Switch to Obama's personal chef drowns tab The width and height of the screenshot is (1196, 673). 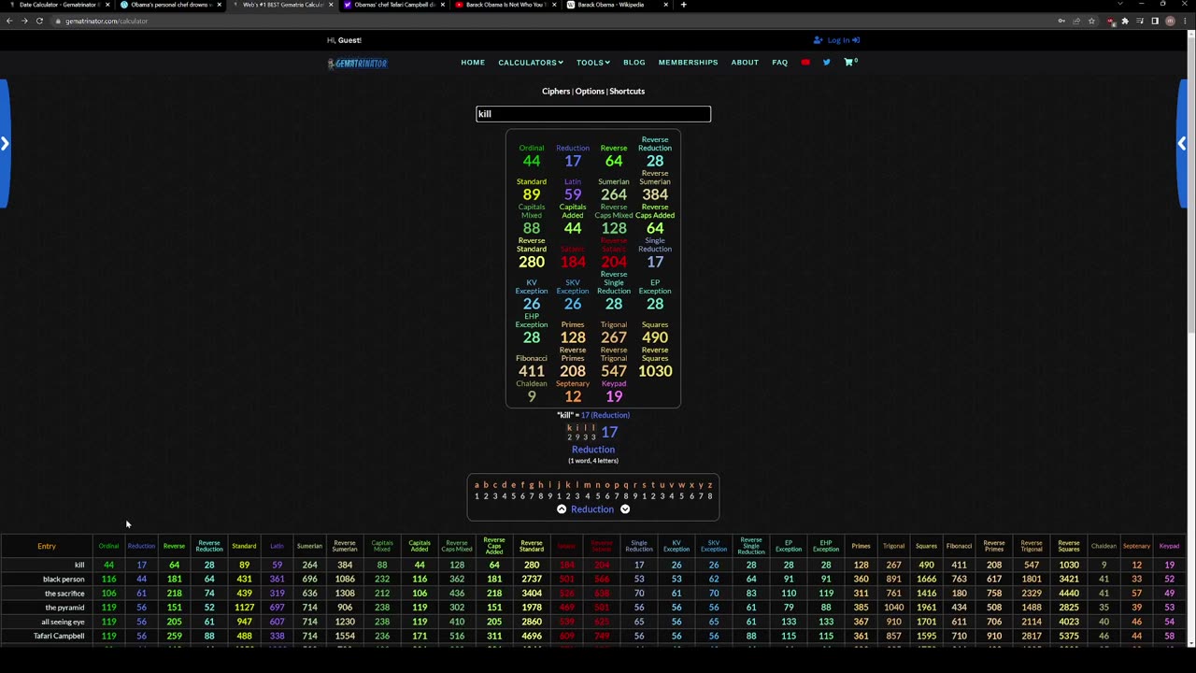point(169,5)
